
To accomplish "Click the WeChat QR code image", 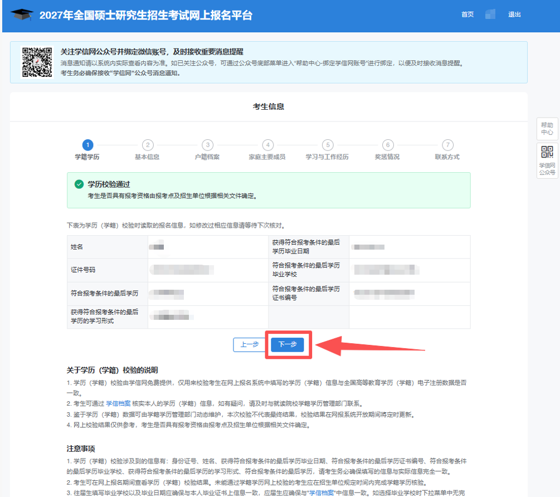I will pos(37,62).
